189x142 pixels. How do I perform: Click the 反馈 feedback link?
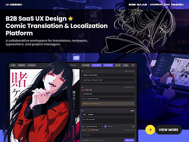[x=133, y=65]
